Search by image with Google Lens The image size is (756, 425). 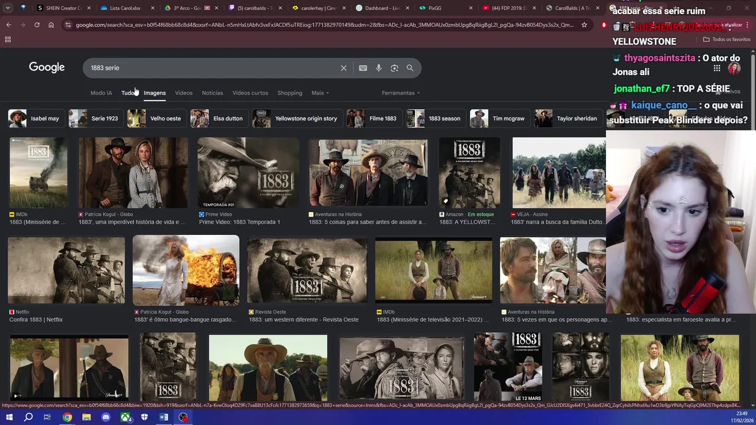click(395, 68)
